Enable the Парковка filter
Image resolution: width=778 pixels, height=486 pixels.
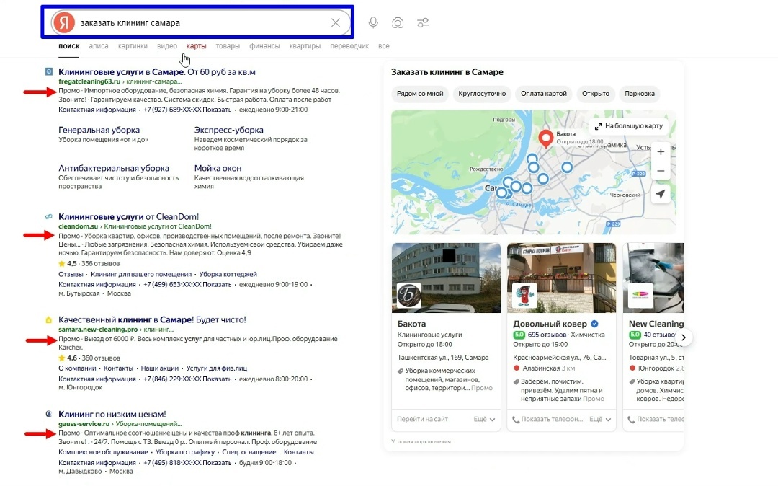click(640, 93)
